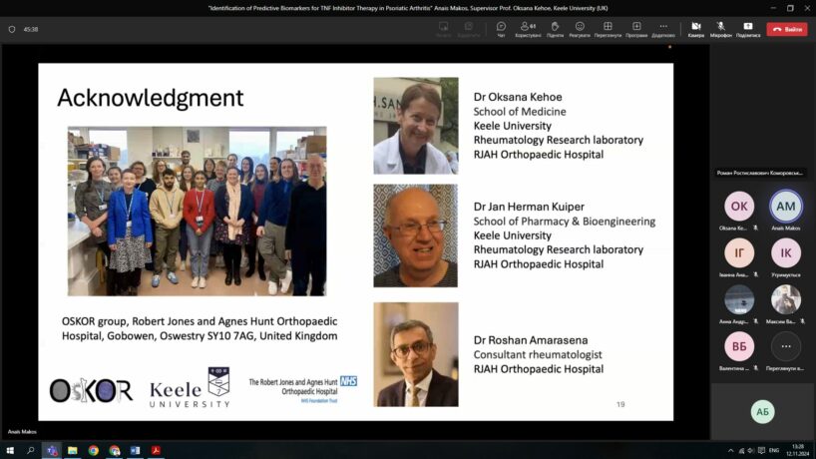Show the participants list

(528, 28)
